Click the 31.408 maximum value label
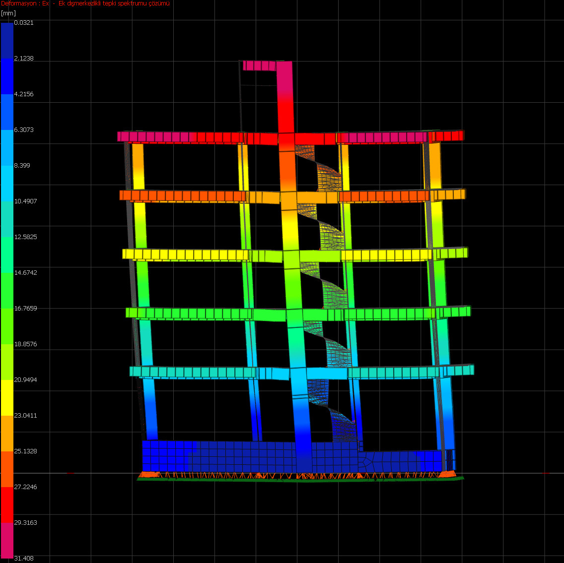 coord(24,558)
